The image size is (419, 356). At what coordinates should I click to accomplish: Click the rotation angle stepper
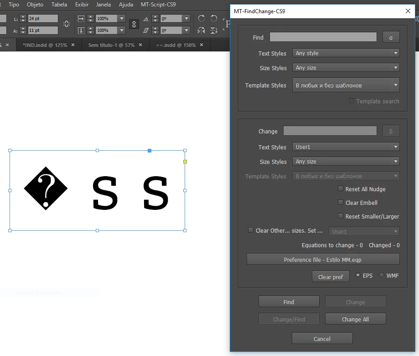[155, 18]
